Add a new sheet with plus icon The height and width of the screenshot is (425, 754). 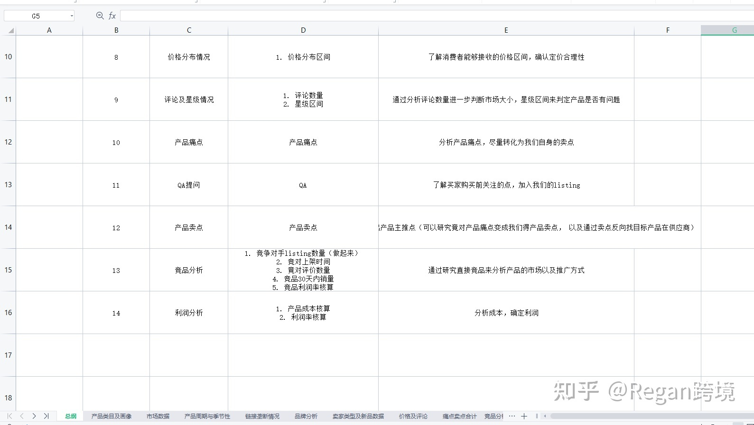coord(524,416)
